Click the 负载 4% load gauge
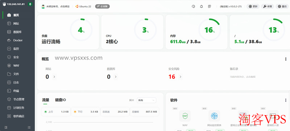Screen dimensions: 290x131 pos(81,30)
